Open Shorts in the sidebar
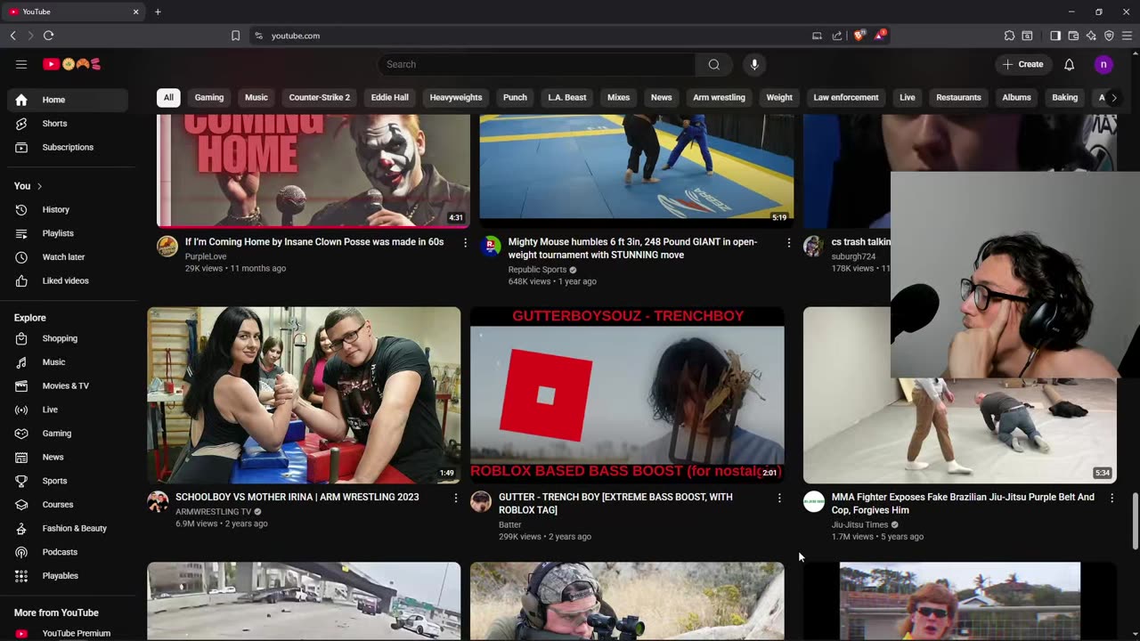Screen dimensions: 1140x641 click(x=68, y=124)
